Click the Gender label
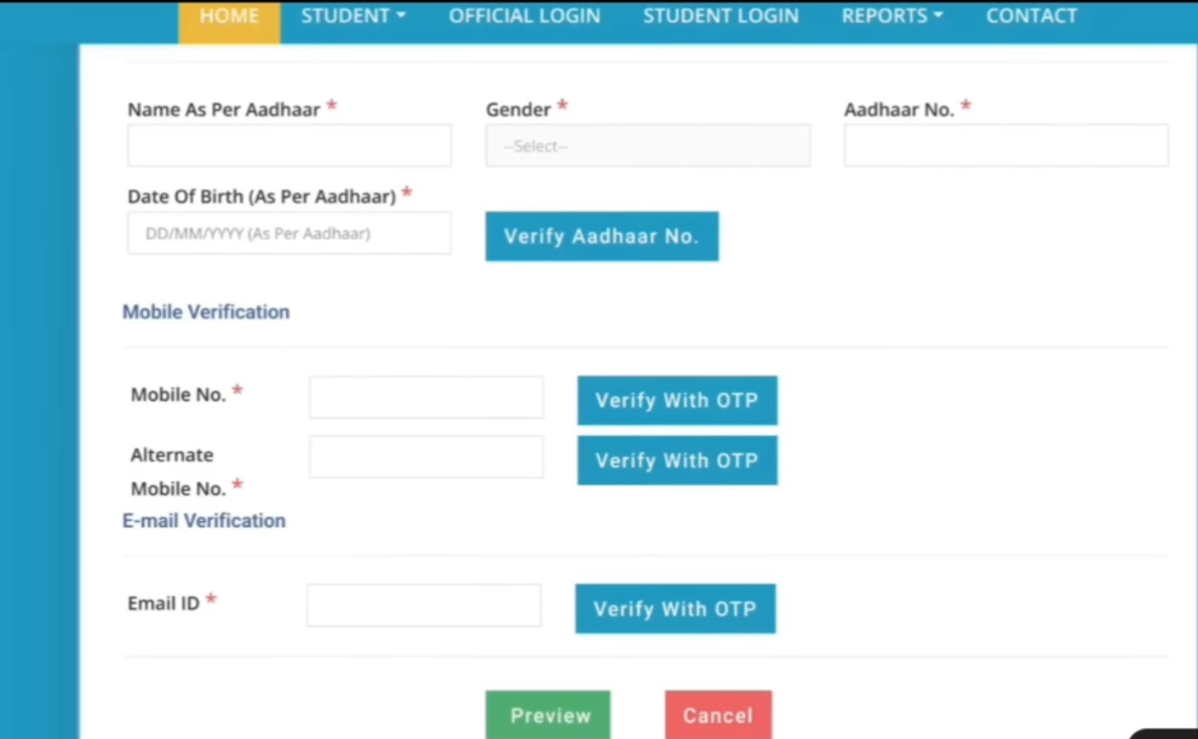 click(519, 110)
